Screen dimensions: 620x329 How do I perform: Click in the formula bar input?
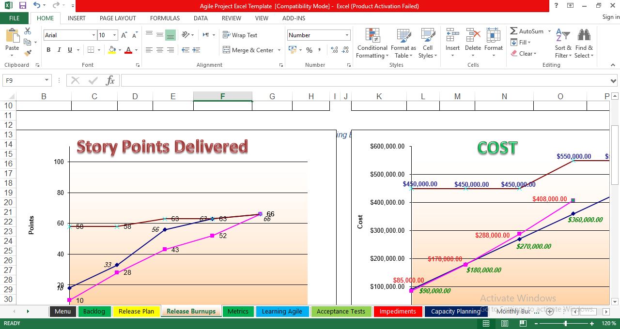[x=365, y=81]
